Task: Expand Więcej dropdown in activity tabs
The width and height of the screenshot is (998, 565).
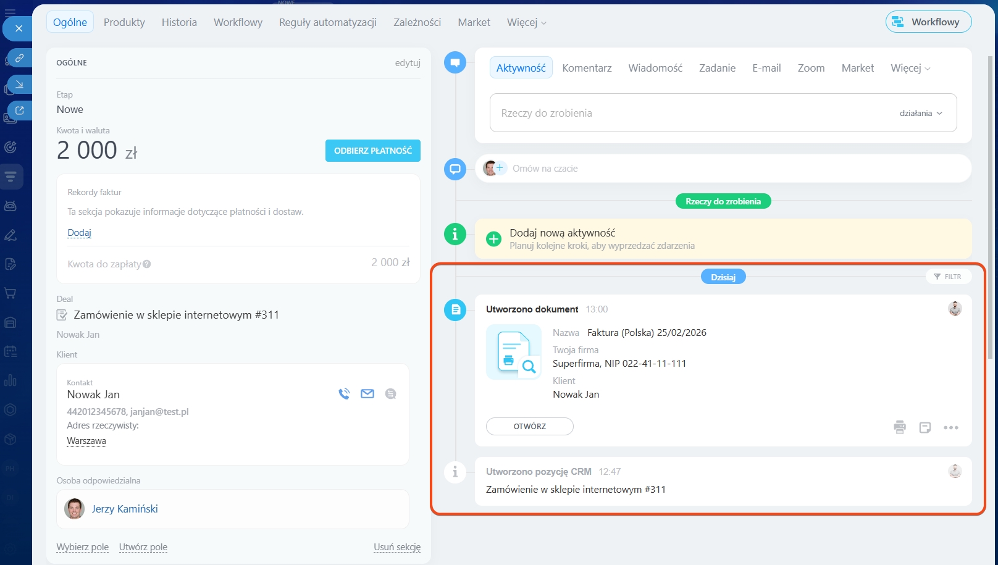Action: (910, 69)
